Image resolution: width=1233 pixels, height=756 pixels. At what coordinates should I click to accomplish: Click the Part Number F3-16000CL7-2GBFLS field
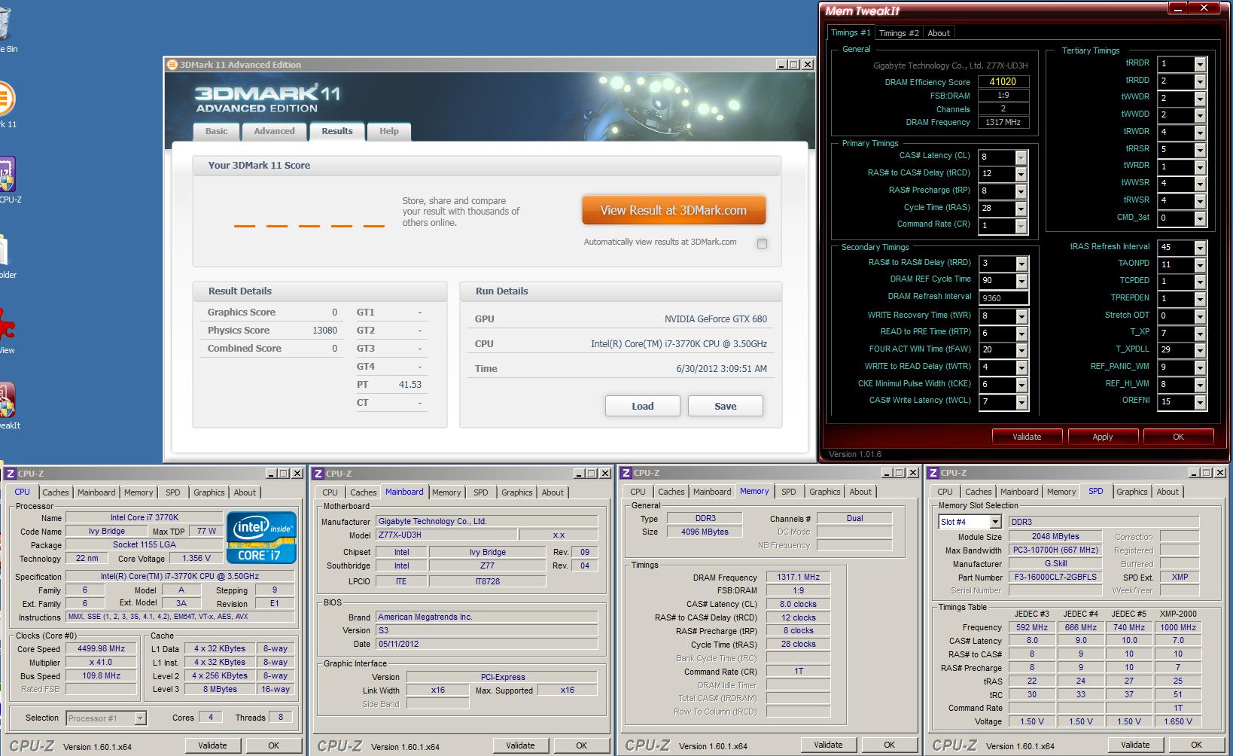click(x=1055, y=577)
